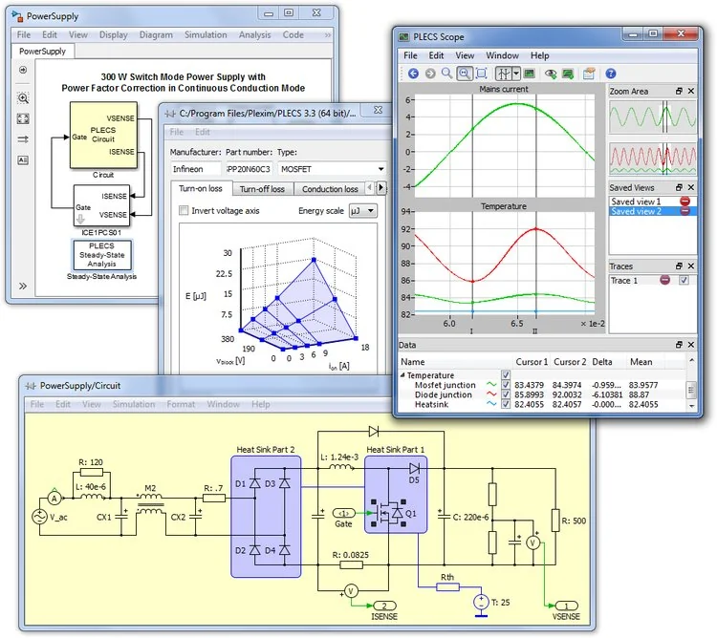Click the clipboard copy icon in Scope toolbar
The width and height of the screenshot is (717, 638).
(x=589, y=74)
